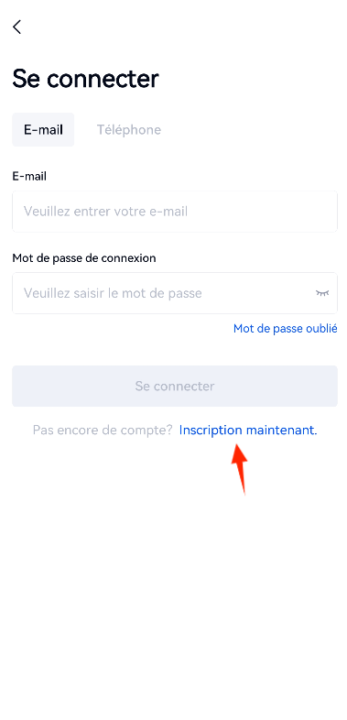Show the password using the eye icon
This screenshot has height=720, width=347.
pos(322,293)
